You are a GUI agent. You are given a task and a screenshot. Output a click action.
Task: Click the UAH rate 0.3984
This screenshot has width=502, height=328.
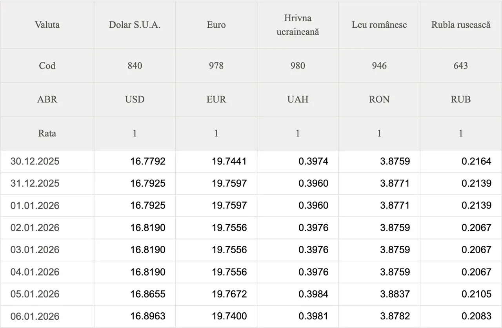313,294
